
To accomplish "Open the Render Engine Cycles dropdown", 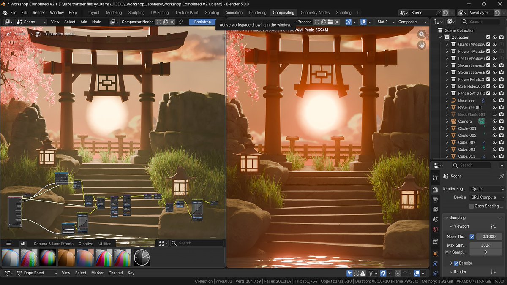I will tap(487, 189).
